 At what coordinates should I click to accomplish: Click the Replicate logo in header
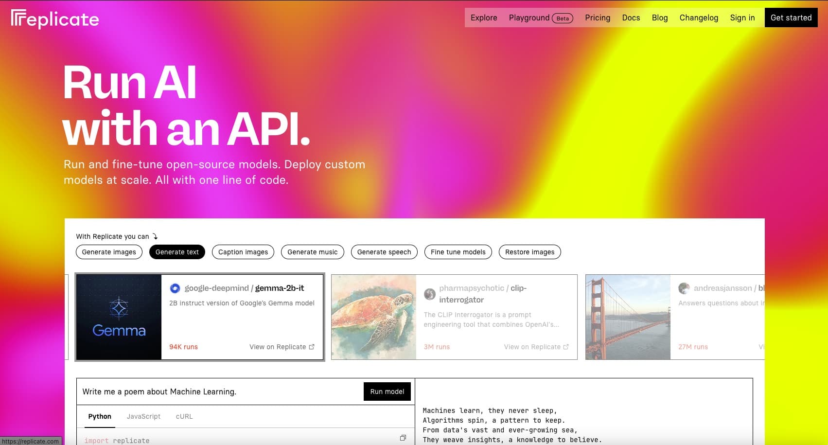click(x=55, y=19)
